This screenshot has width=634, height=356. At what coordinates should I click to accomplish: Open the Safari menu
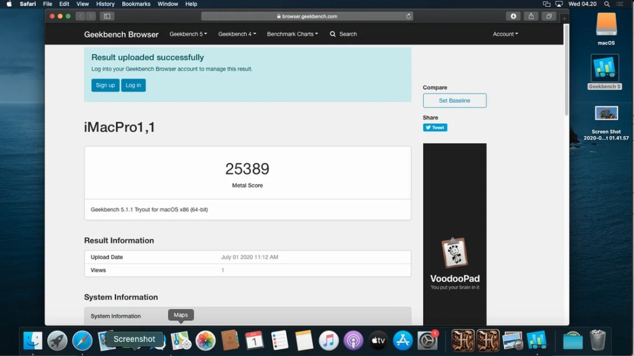28,4
